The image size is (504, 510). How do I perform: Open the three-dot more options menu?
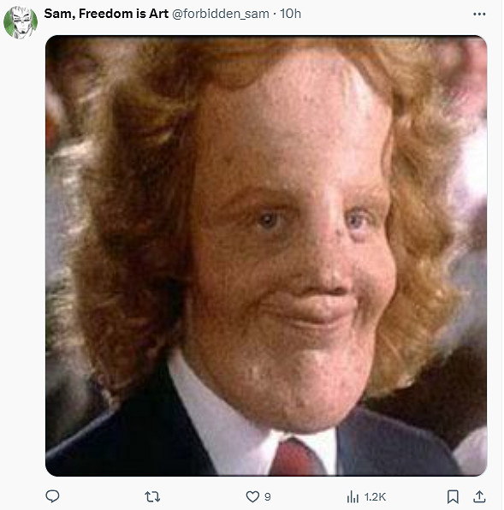[x=479, y=14]
